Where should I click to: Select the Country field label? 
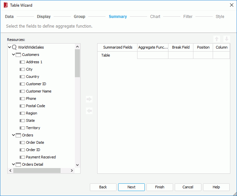tap(33, 77)
